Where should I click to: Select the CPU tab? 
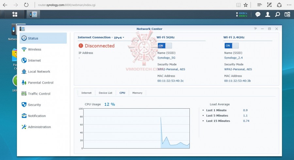[122, 93]
